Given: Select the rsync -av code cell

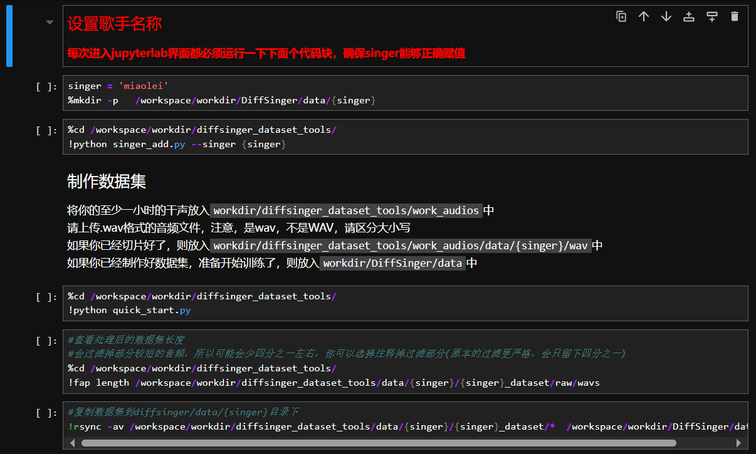Looking at the screenshot, I should click(x=405, y=425).
